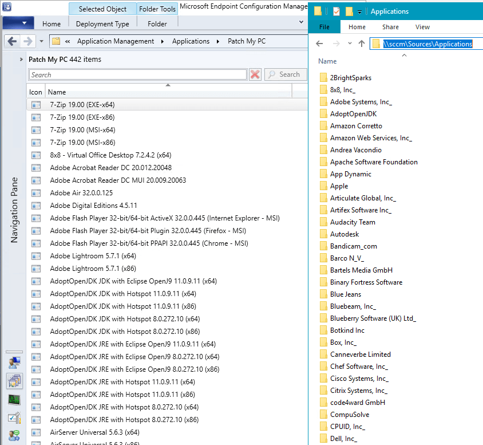Click the Patch My PC search input field
The height and width of the screenshot is (445, 483).
138,74
